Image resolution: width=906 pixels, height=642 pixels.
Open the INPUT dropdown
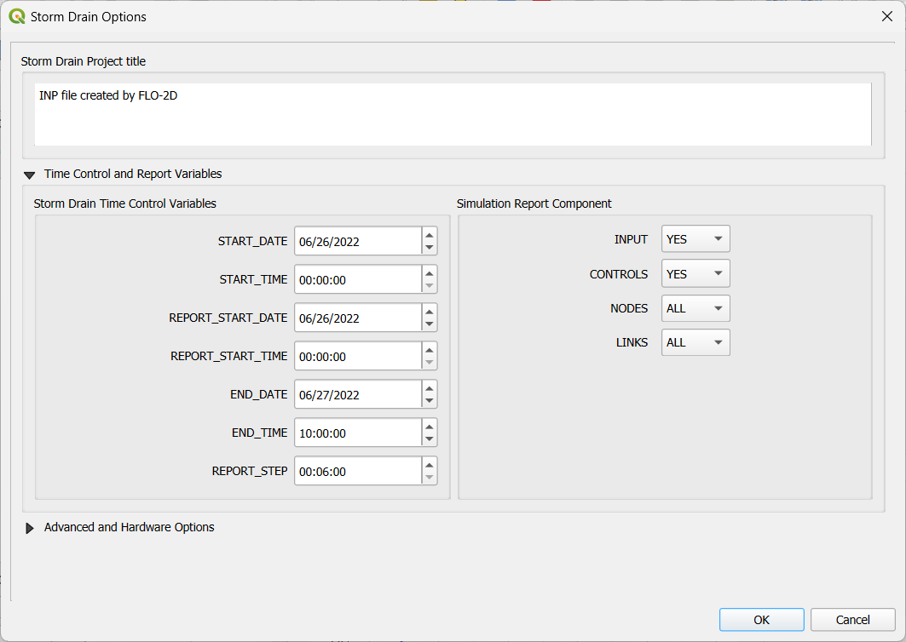tap(695, 239)
